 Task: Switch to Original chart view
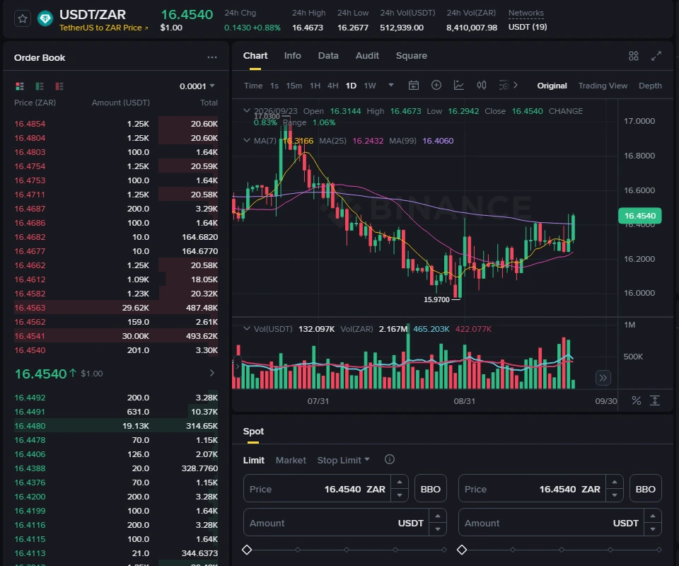(x=552, y=86)
